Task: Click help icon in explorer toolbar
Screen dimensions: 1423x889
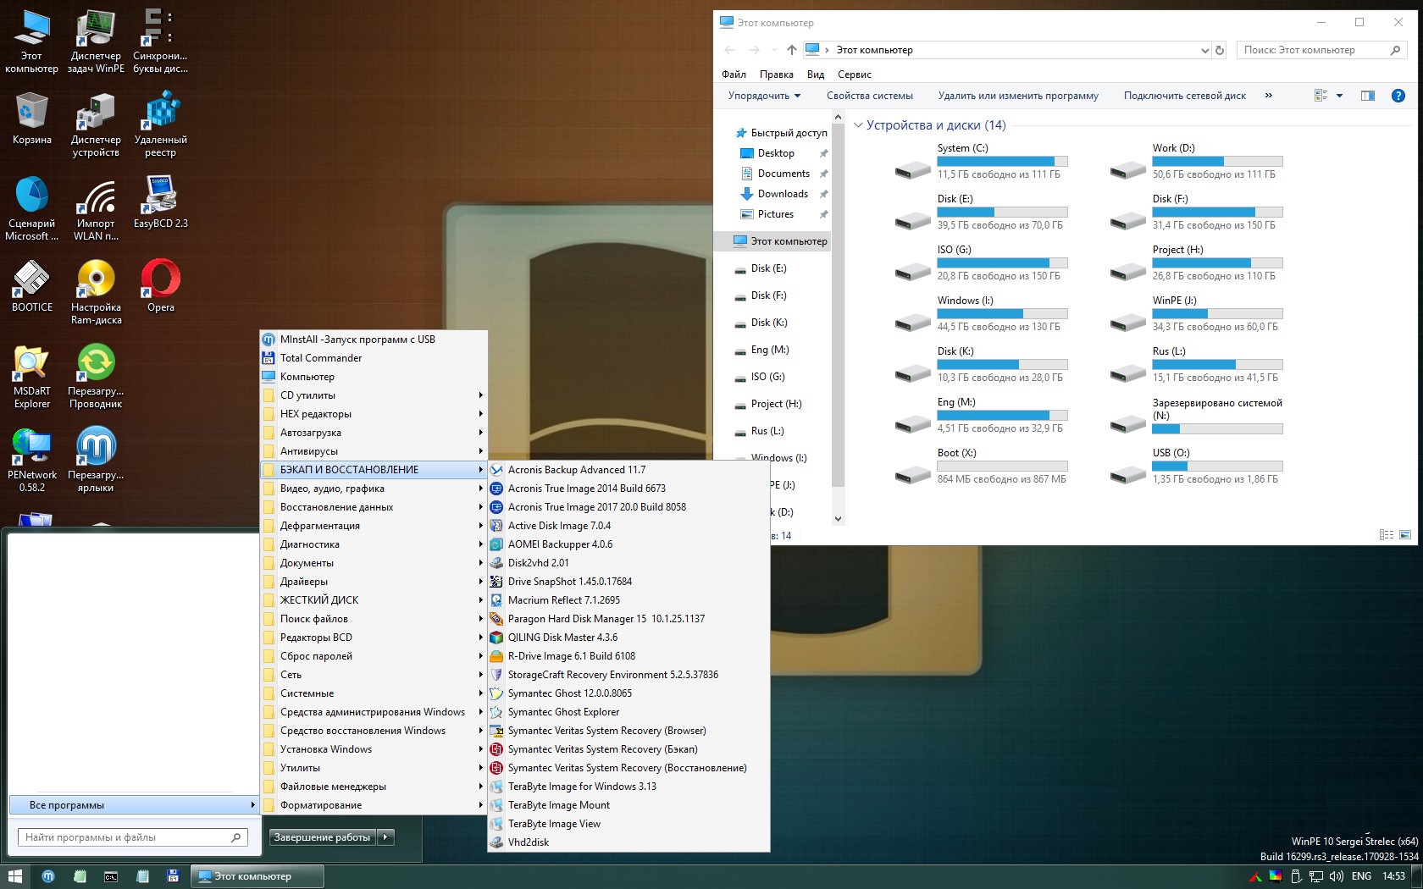Action: pos(1398,96)
